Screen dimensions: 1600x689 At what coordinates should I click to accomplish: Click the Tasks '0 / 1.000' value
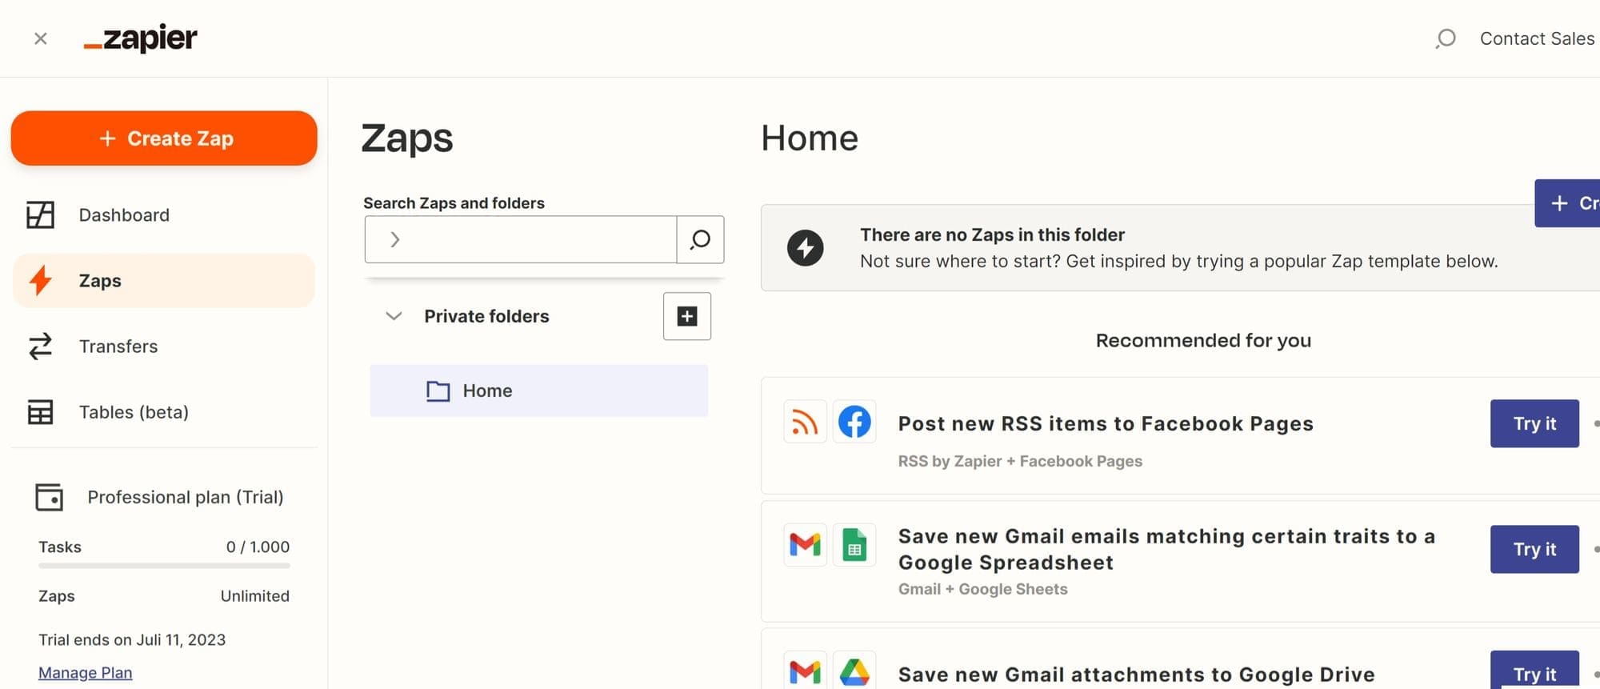tap(258, 547)
